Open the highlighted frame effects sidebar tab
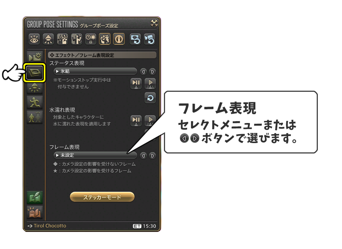The height and width of the screenshot is (249, 342). (x=35, y=72)
